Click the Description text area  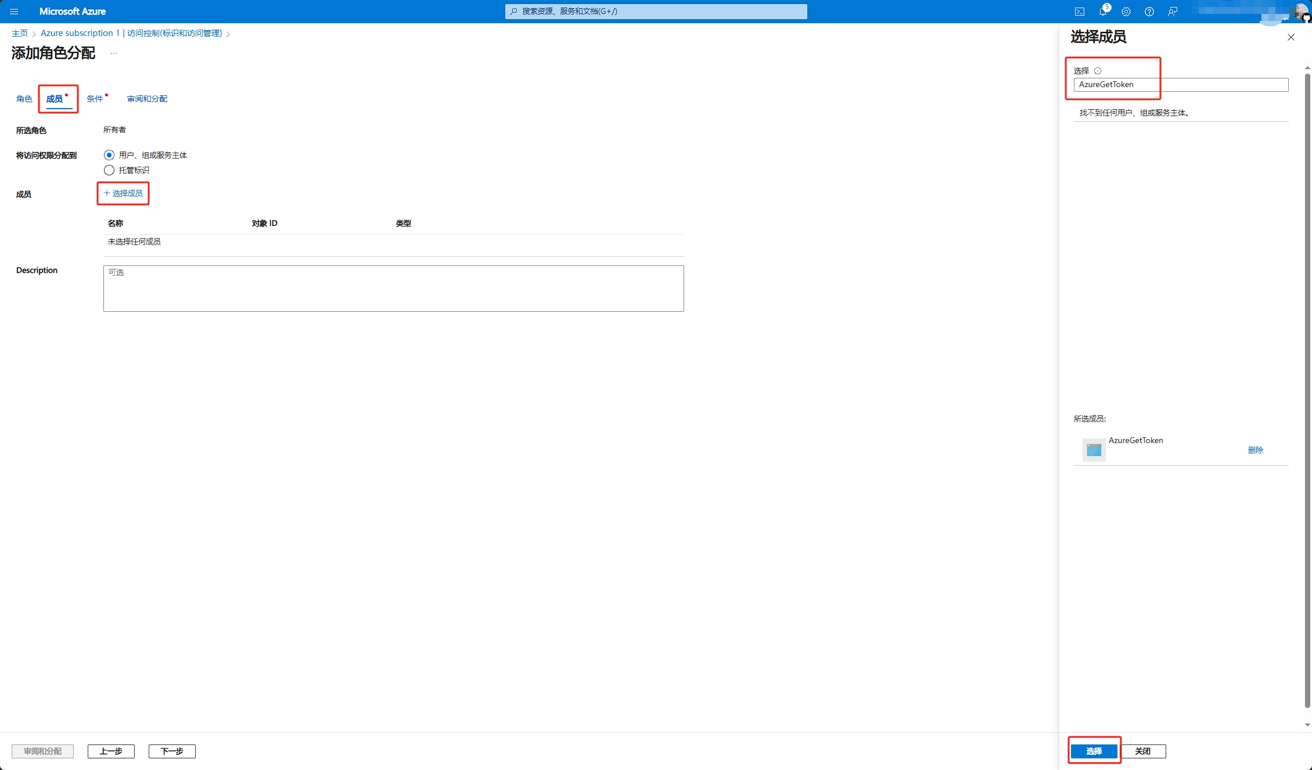point(393,289)
